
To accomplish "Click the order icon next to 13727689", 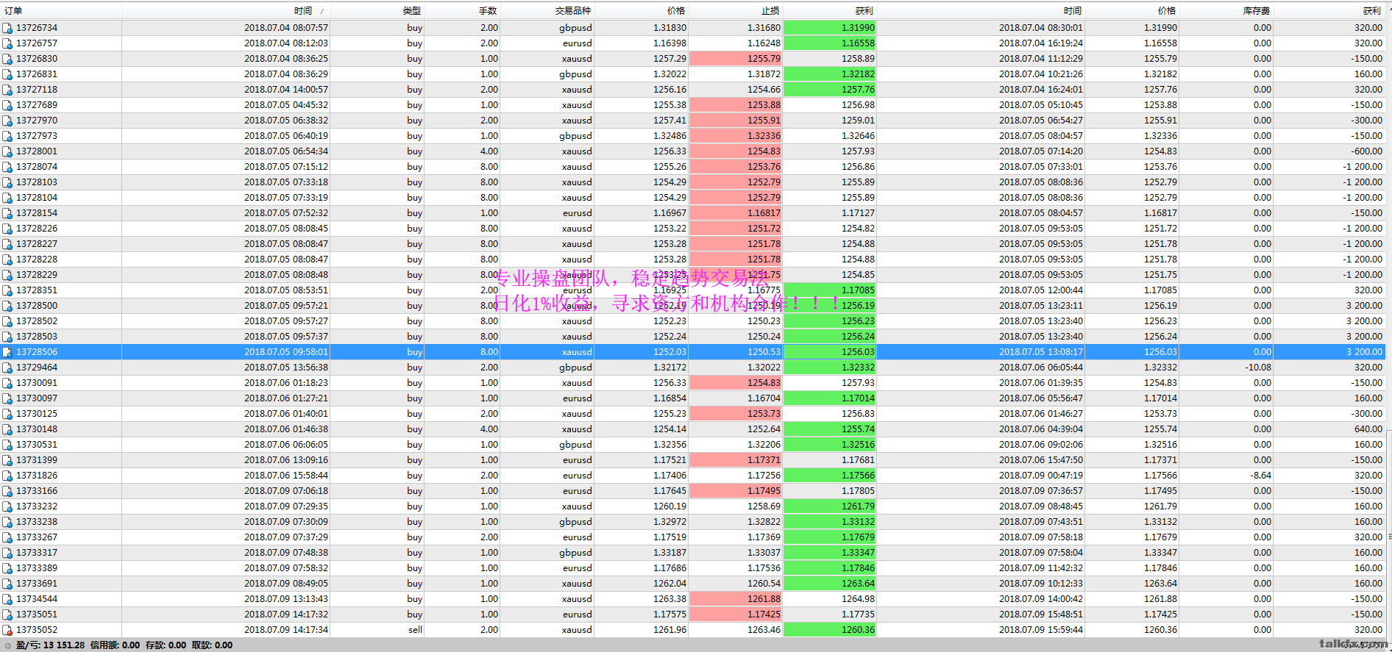I will tap(7, 105).
